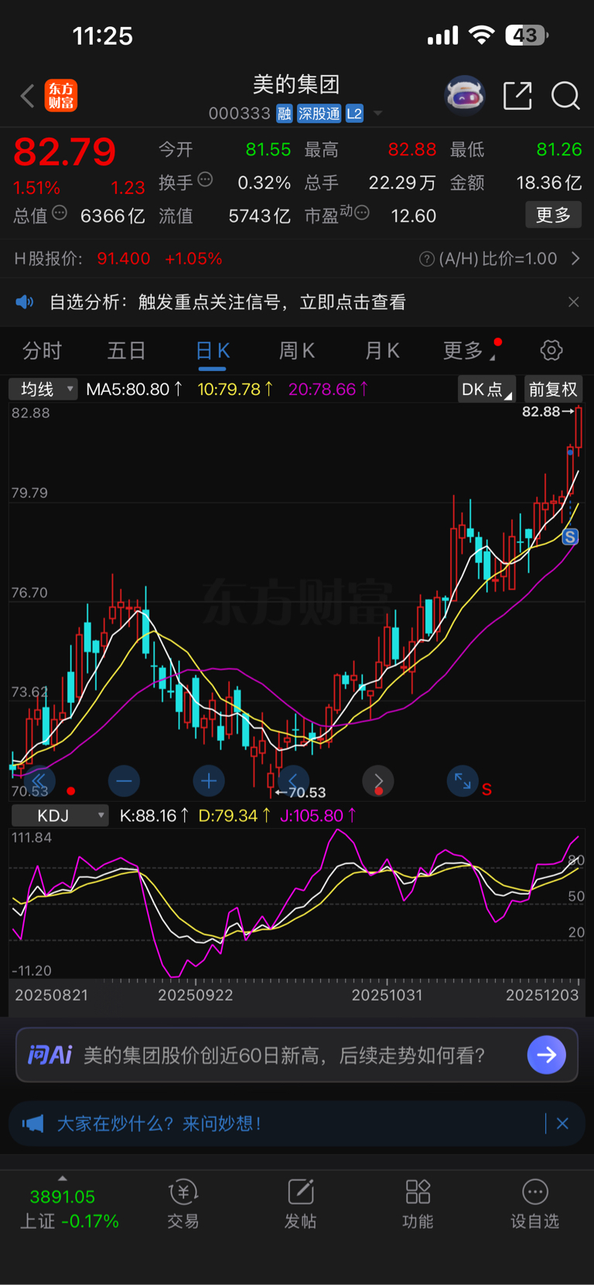Image resolution: width=594 pixels, height=1285 pixels.
Task: Tap the 深股通 badge
Action: [x=319, y=114]
